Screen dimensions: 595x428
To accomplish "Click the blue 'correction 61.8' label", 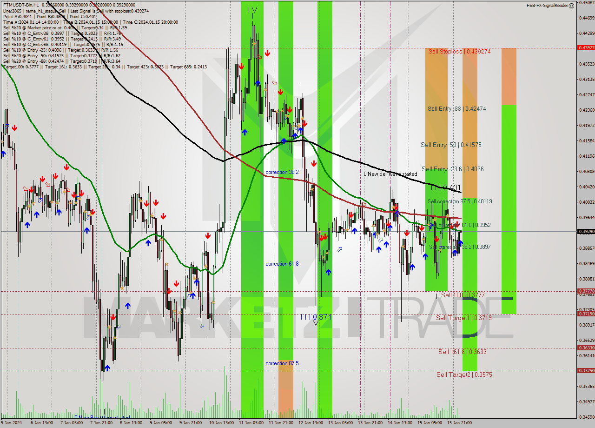I will (x=282, y=264).
